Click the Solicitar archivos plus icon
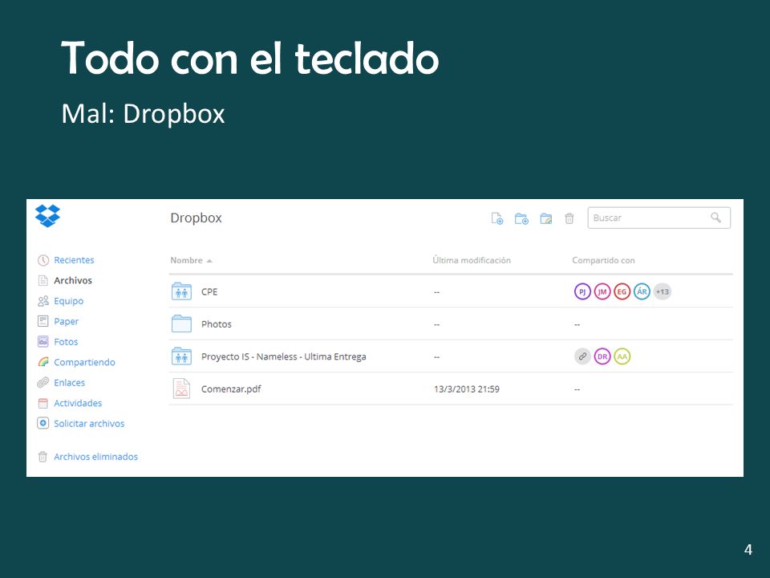 click(43, 423)
